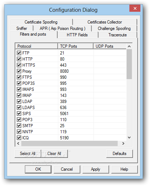The image size is (150, 186).
Task: Toggle the LDAP checkbox
Action: click(19, 101)
